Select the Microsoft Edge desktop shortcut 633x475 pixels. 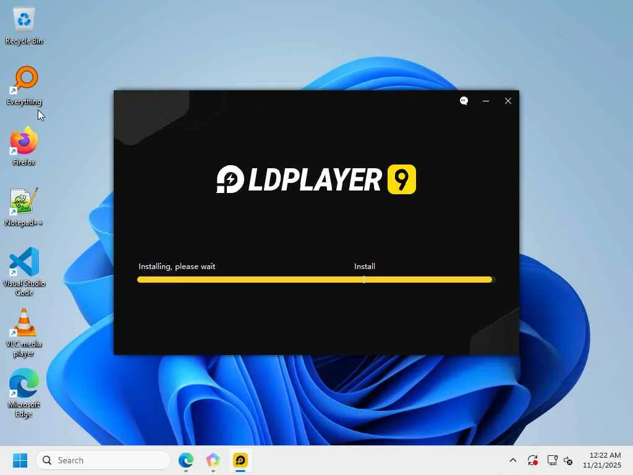click(24, 393)
